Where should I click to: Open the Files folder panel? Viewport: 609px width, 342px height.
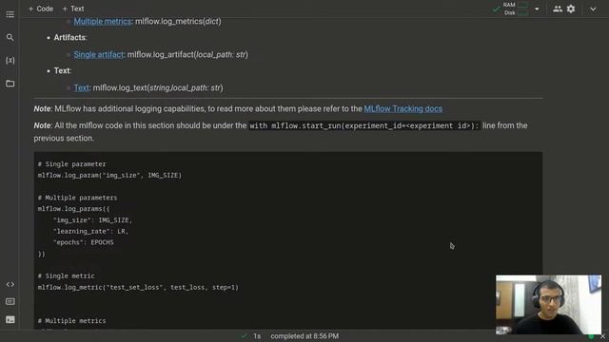point(10,84)
